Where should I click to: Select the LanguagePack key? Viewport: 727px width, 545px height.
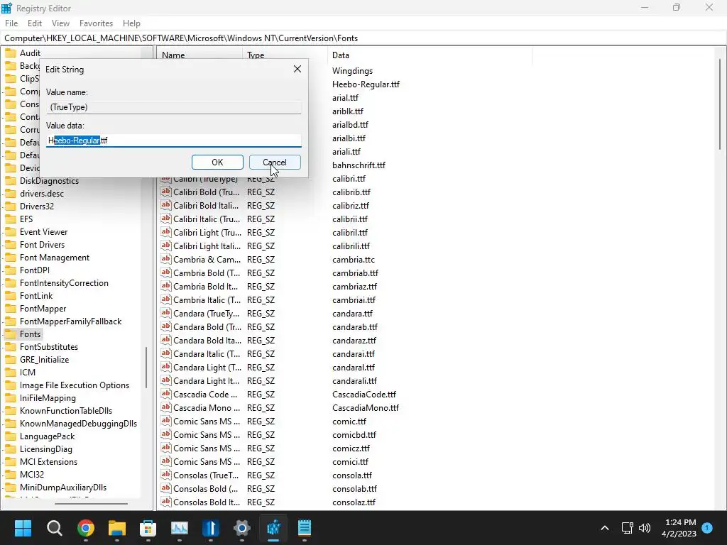point(48,436)
